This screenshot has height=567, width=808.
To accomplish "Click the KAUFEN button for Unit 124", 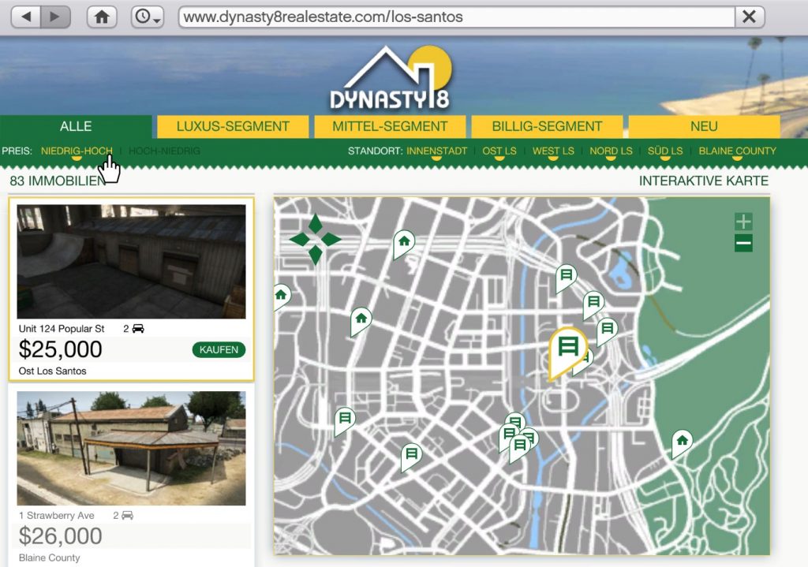I will click(x=219, y=349).
